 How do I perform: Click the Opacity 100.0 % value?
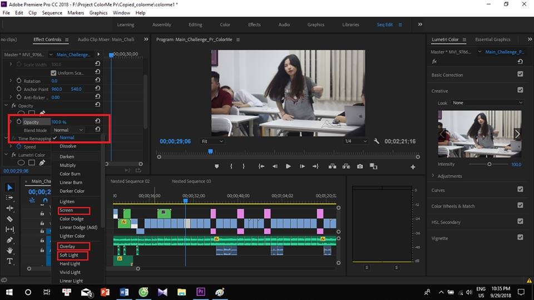coord(58,122)
